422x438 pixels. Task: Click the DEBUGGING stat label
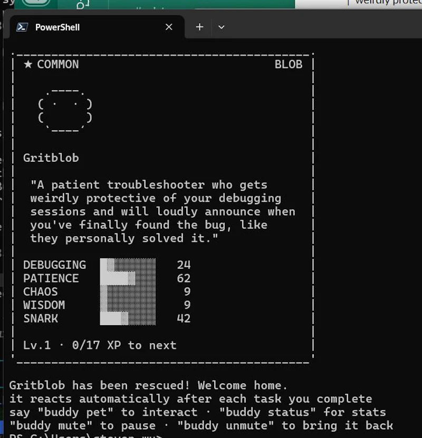(54, 265)
